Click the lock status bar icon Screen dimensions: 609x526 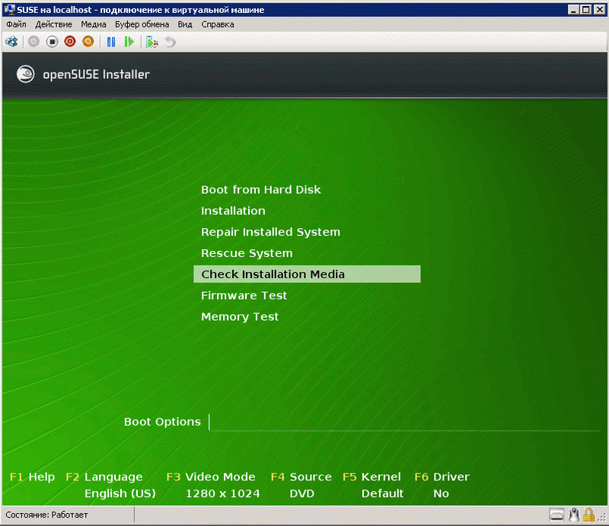pyautogui.click(x=588, y=515)
